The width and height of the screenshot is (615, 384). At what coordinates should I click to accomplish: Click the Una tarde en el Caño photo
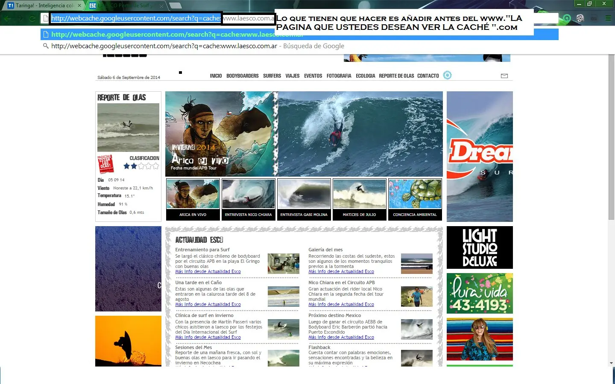tap(284, 297)
